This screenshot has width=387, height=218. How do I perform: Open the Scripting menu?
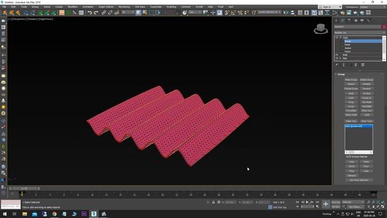[171, 7]
